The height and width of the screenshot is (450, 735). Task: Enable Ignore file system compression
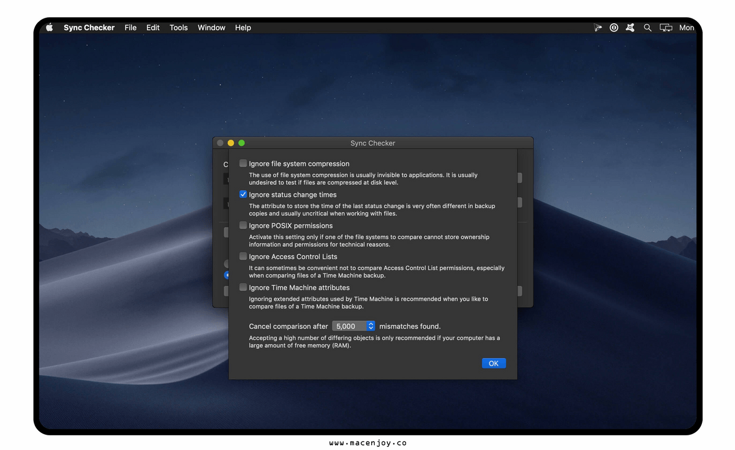click(243, 163)
